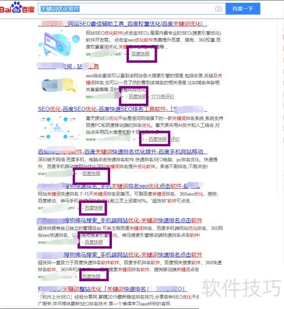Click the Baidu logo to go home
Image resolution: width=284 pixels, height=309 pixels.
coord(18,8)
